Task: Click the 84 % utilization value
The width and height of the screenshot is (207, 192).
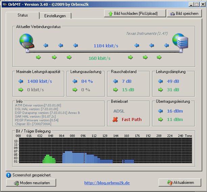Action: tap(87, 81)
